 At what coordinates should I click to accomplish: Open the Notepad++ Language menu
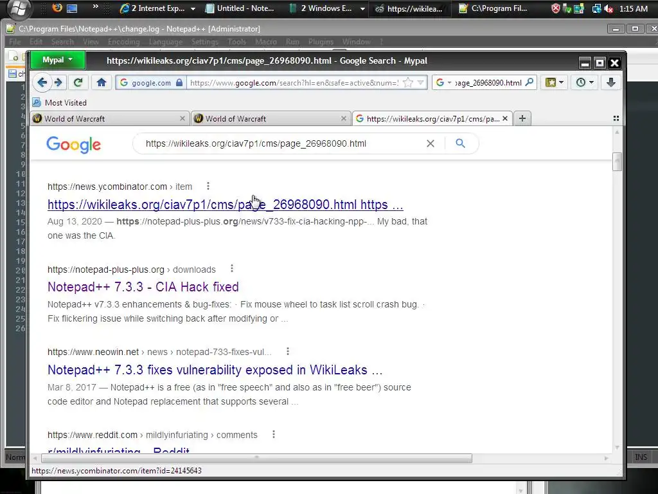pyautogui.click(x=165, y=42)
